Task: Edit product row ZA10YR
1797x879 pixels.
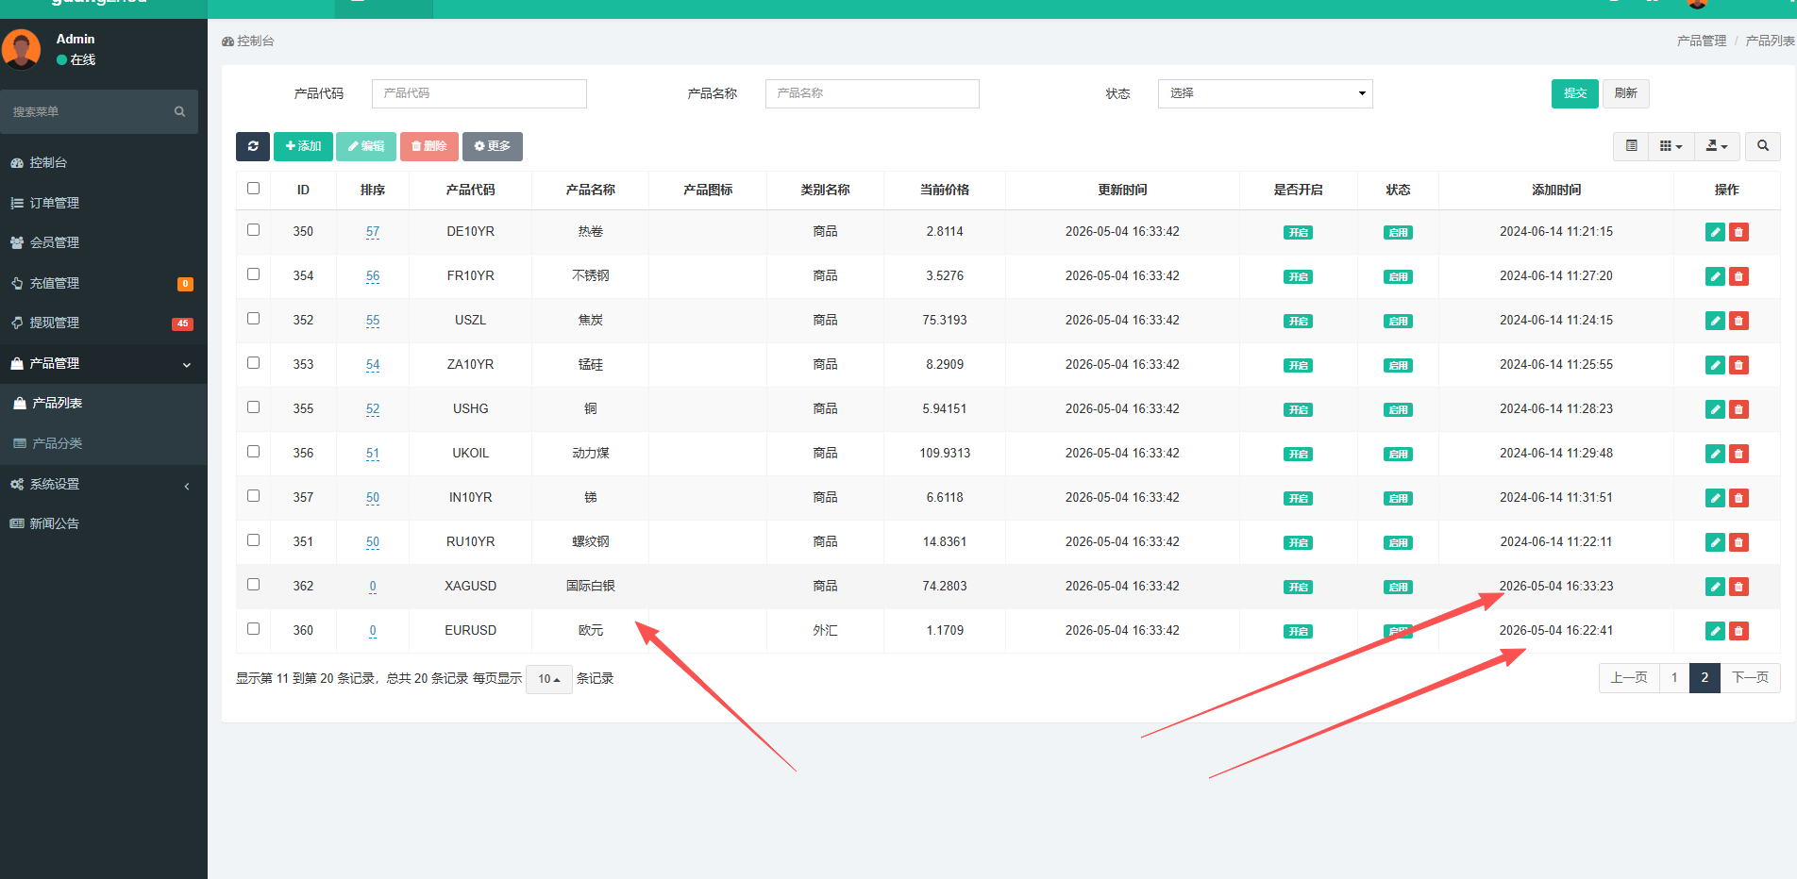Action: 1716,365
